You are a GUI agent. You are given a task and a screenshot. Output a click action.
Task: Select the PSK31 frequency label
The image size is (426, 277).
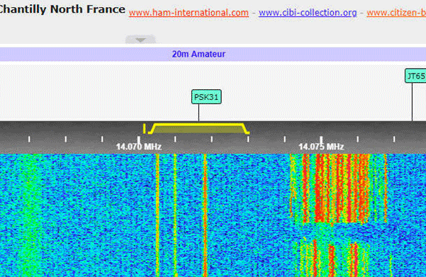pos(206,97)
